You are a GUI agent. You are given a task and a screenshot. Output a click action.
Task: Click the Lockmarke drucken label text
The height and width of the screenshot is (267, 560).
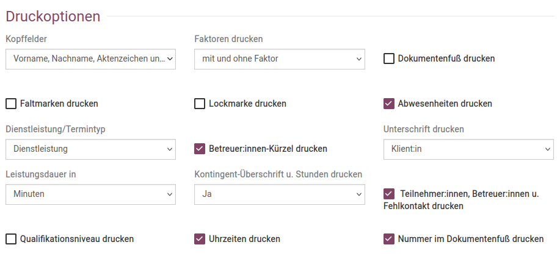pyautogui.click(x=247, y=104)
